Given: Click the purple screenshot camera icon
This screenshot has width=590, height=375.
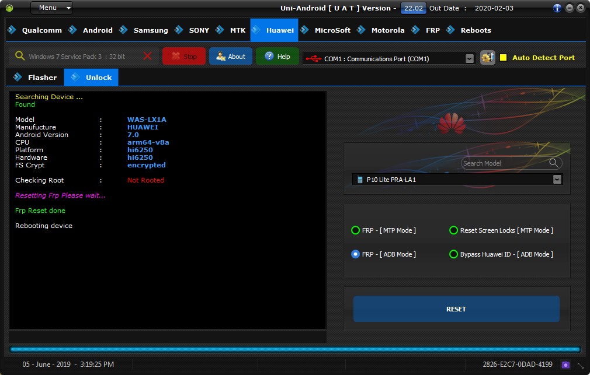Looking at the screenshot, I should point(565,365).
